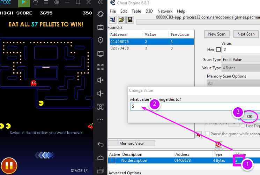Open Memory View
The image size is (260, 175).
132,143
